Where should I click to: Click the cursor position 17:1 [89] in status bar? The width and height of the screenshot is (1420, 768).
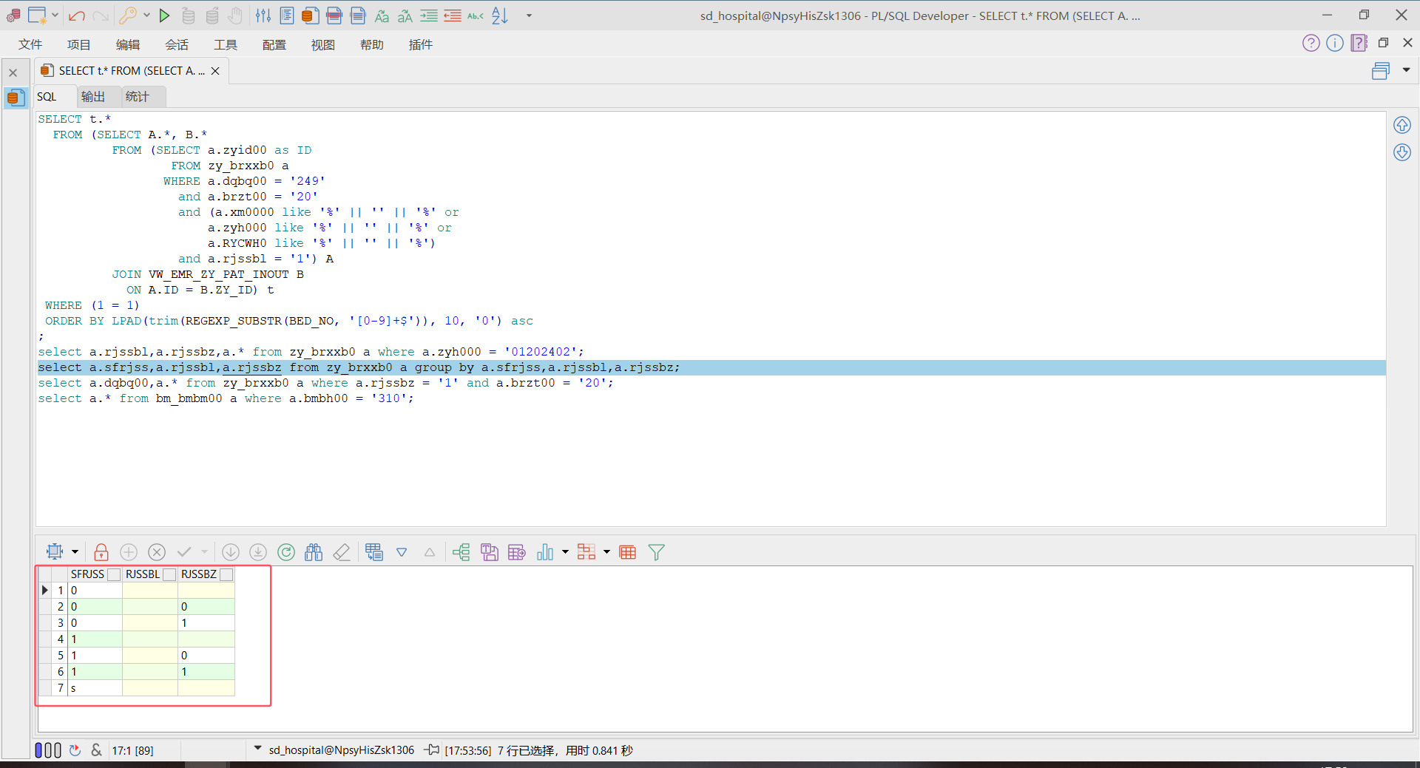(x=133, y=750)
